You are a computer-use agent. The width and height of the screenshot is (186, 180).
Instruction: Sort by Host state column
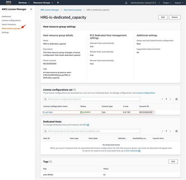[x=93, y=138]
